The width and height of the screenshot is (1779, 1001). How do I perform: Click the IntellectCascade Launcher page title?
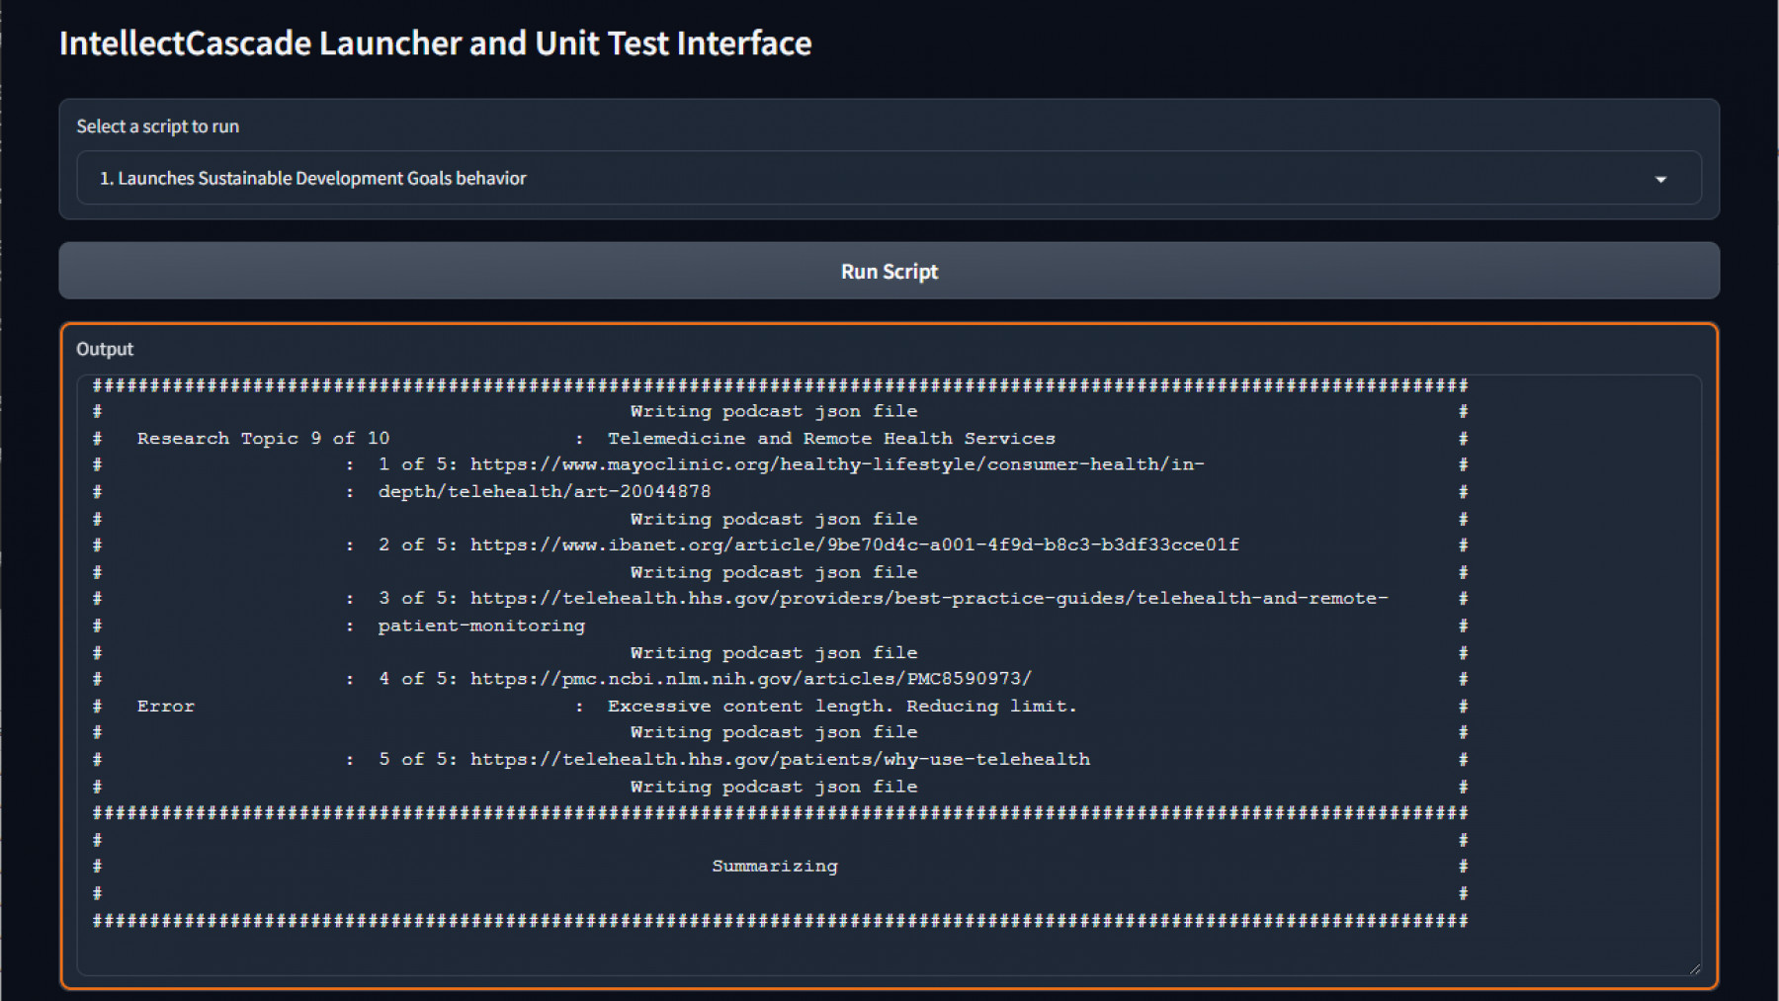(435, 43)
